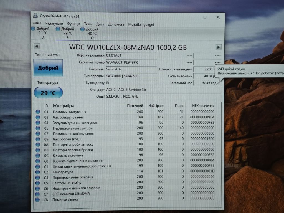Click status icon for attribute 05 Перепризначені сектори
Image resolution: width=284 pixels, height=213 pixels.
[x=38, y=128]
